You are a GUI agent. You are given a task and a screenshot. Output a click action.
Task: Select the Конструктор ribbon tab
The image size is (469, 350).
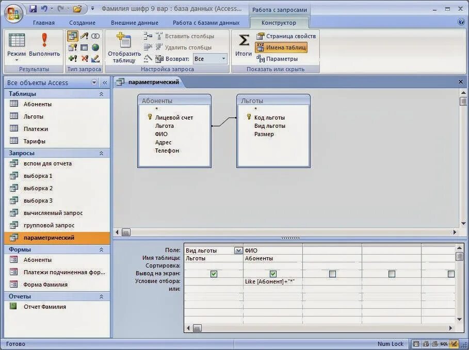click(279, 23)
